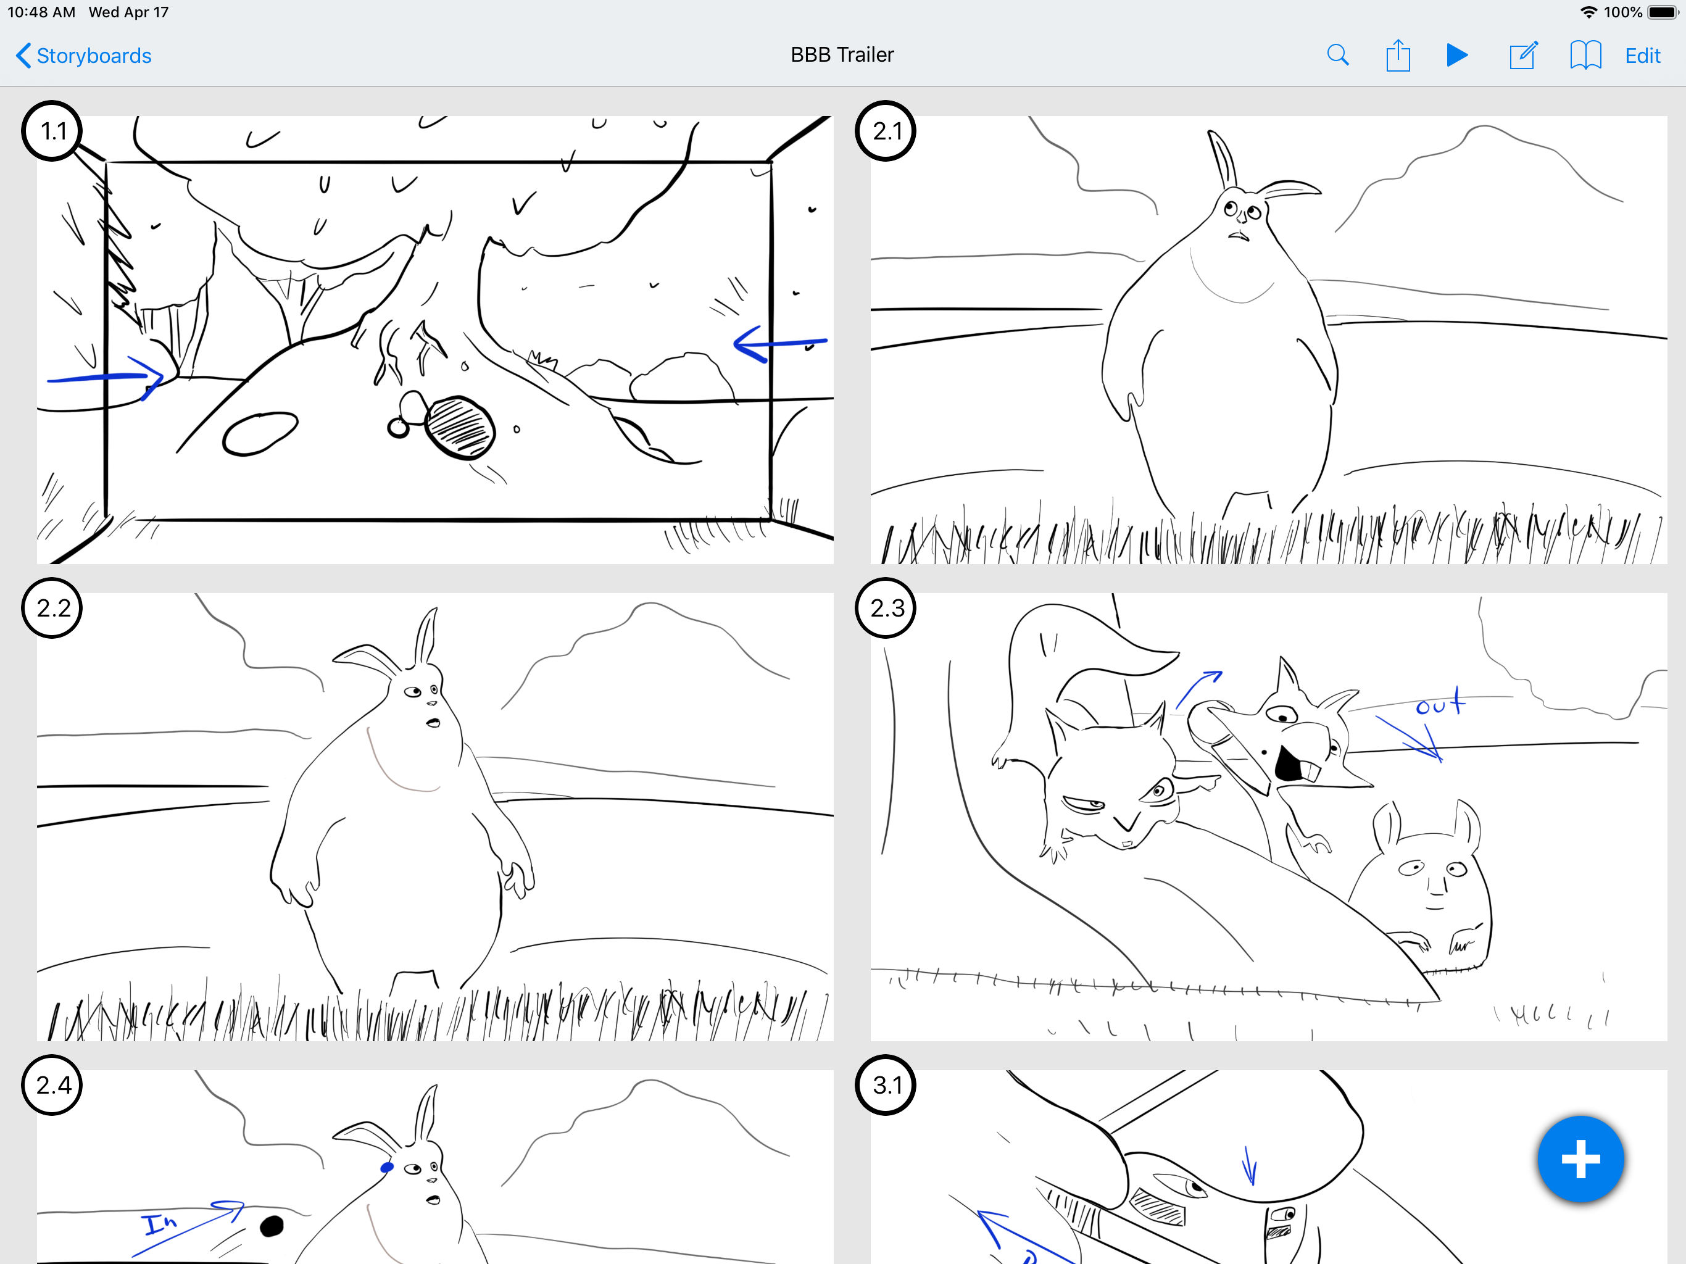Open frame 2.3 with three rodents
Image resolution: width=1686 pixels, height=1264 pixels.
tap(1268, 816)
